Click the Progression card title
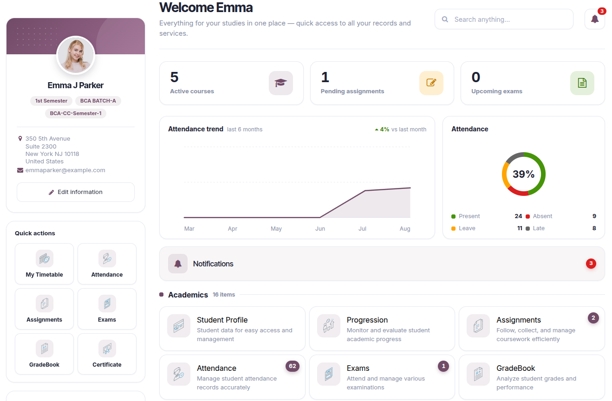The width and height of the screenshot is (612, 401). click(x=367, y=320)
